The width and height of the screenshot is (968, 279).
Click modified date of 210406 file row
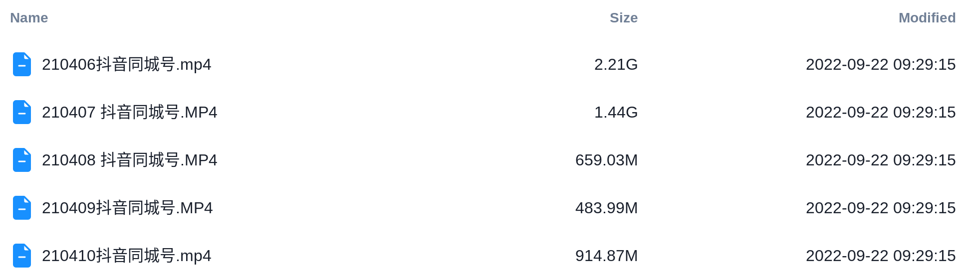881,64
